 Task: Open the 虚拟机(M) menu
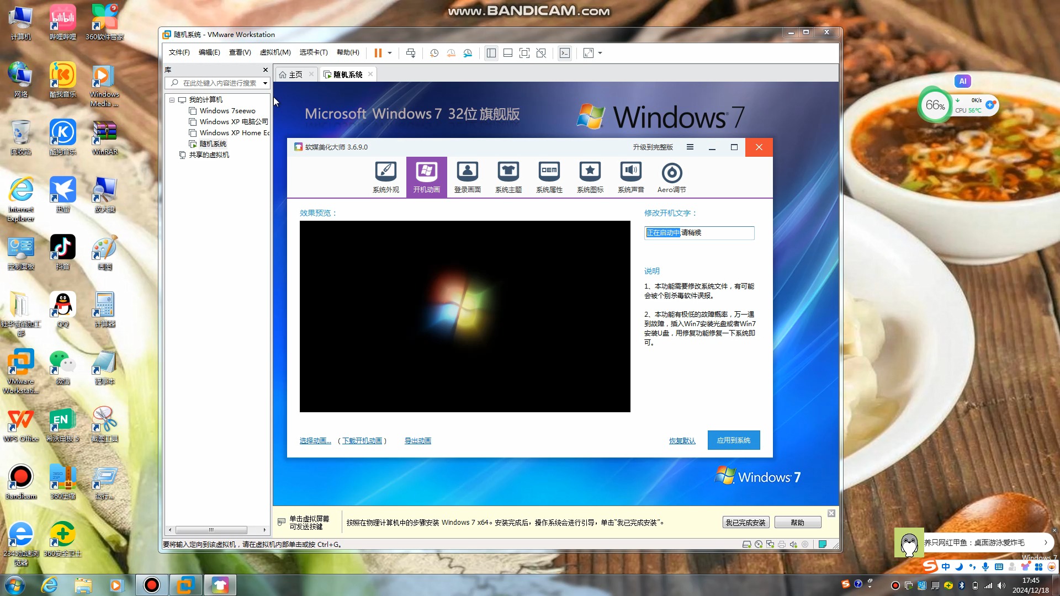coord(275,52)
